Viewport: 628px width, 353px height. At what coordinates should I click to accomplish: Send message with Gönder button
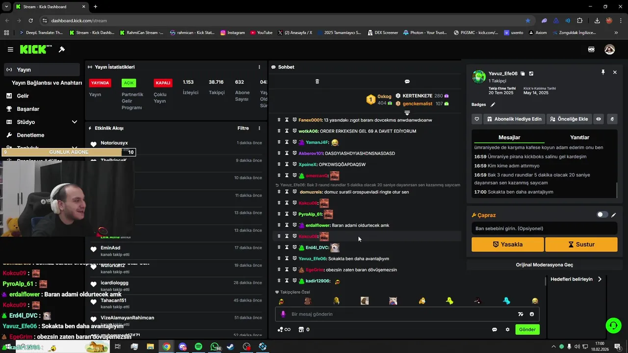tap(527, 329)
